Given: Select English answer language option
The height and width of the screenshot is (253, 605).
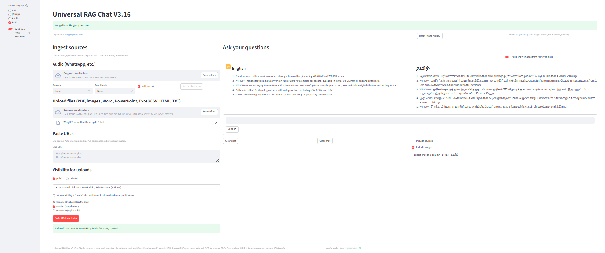Looking at the screenshot, I should click(x=10, y=19).
